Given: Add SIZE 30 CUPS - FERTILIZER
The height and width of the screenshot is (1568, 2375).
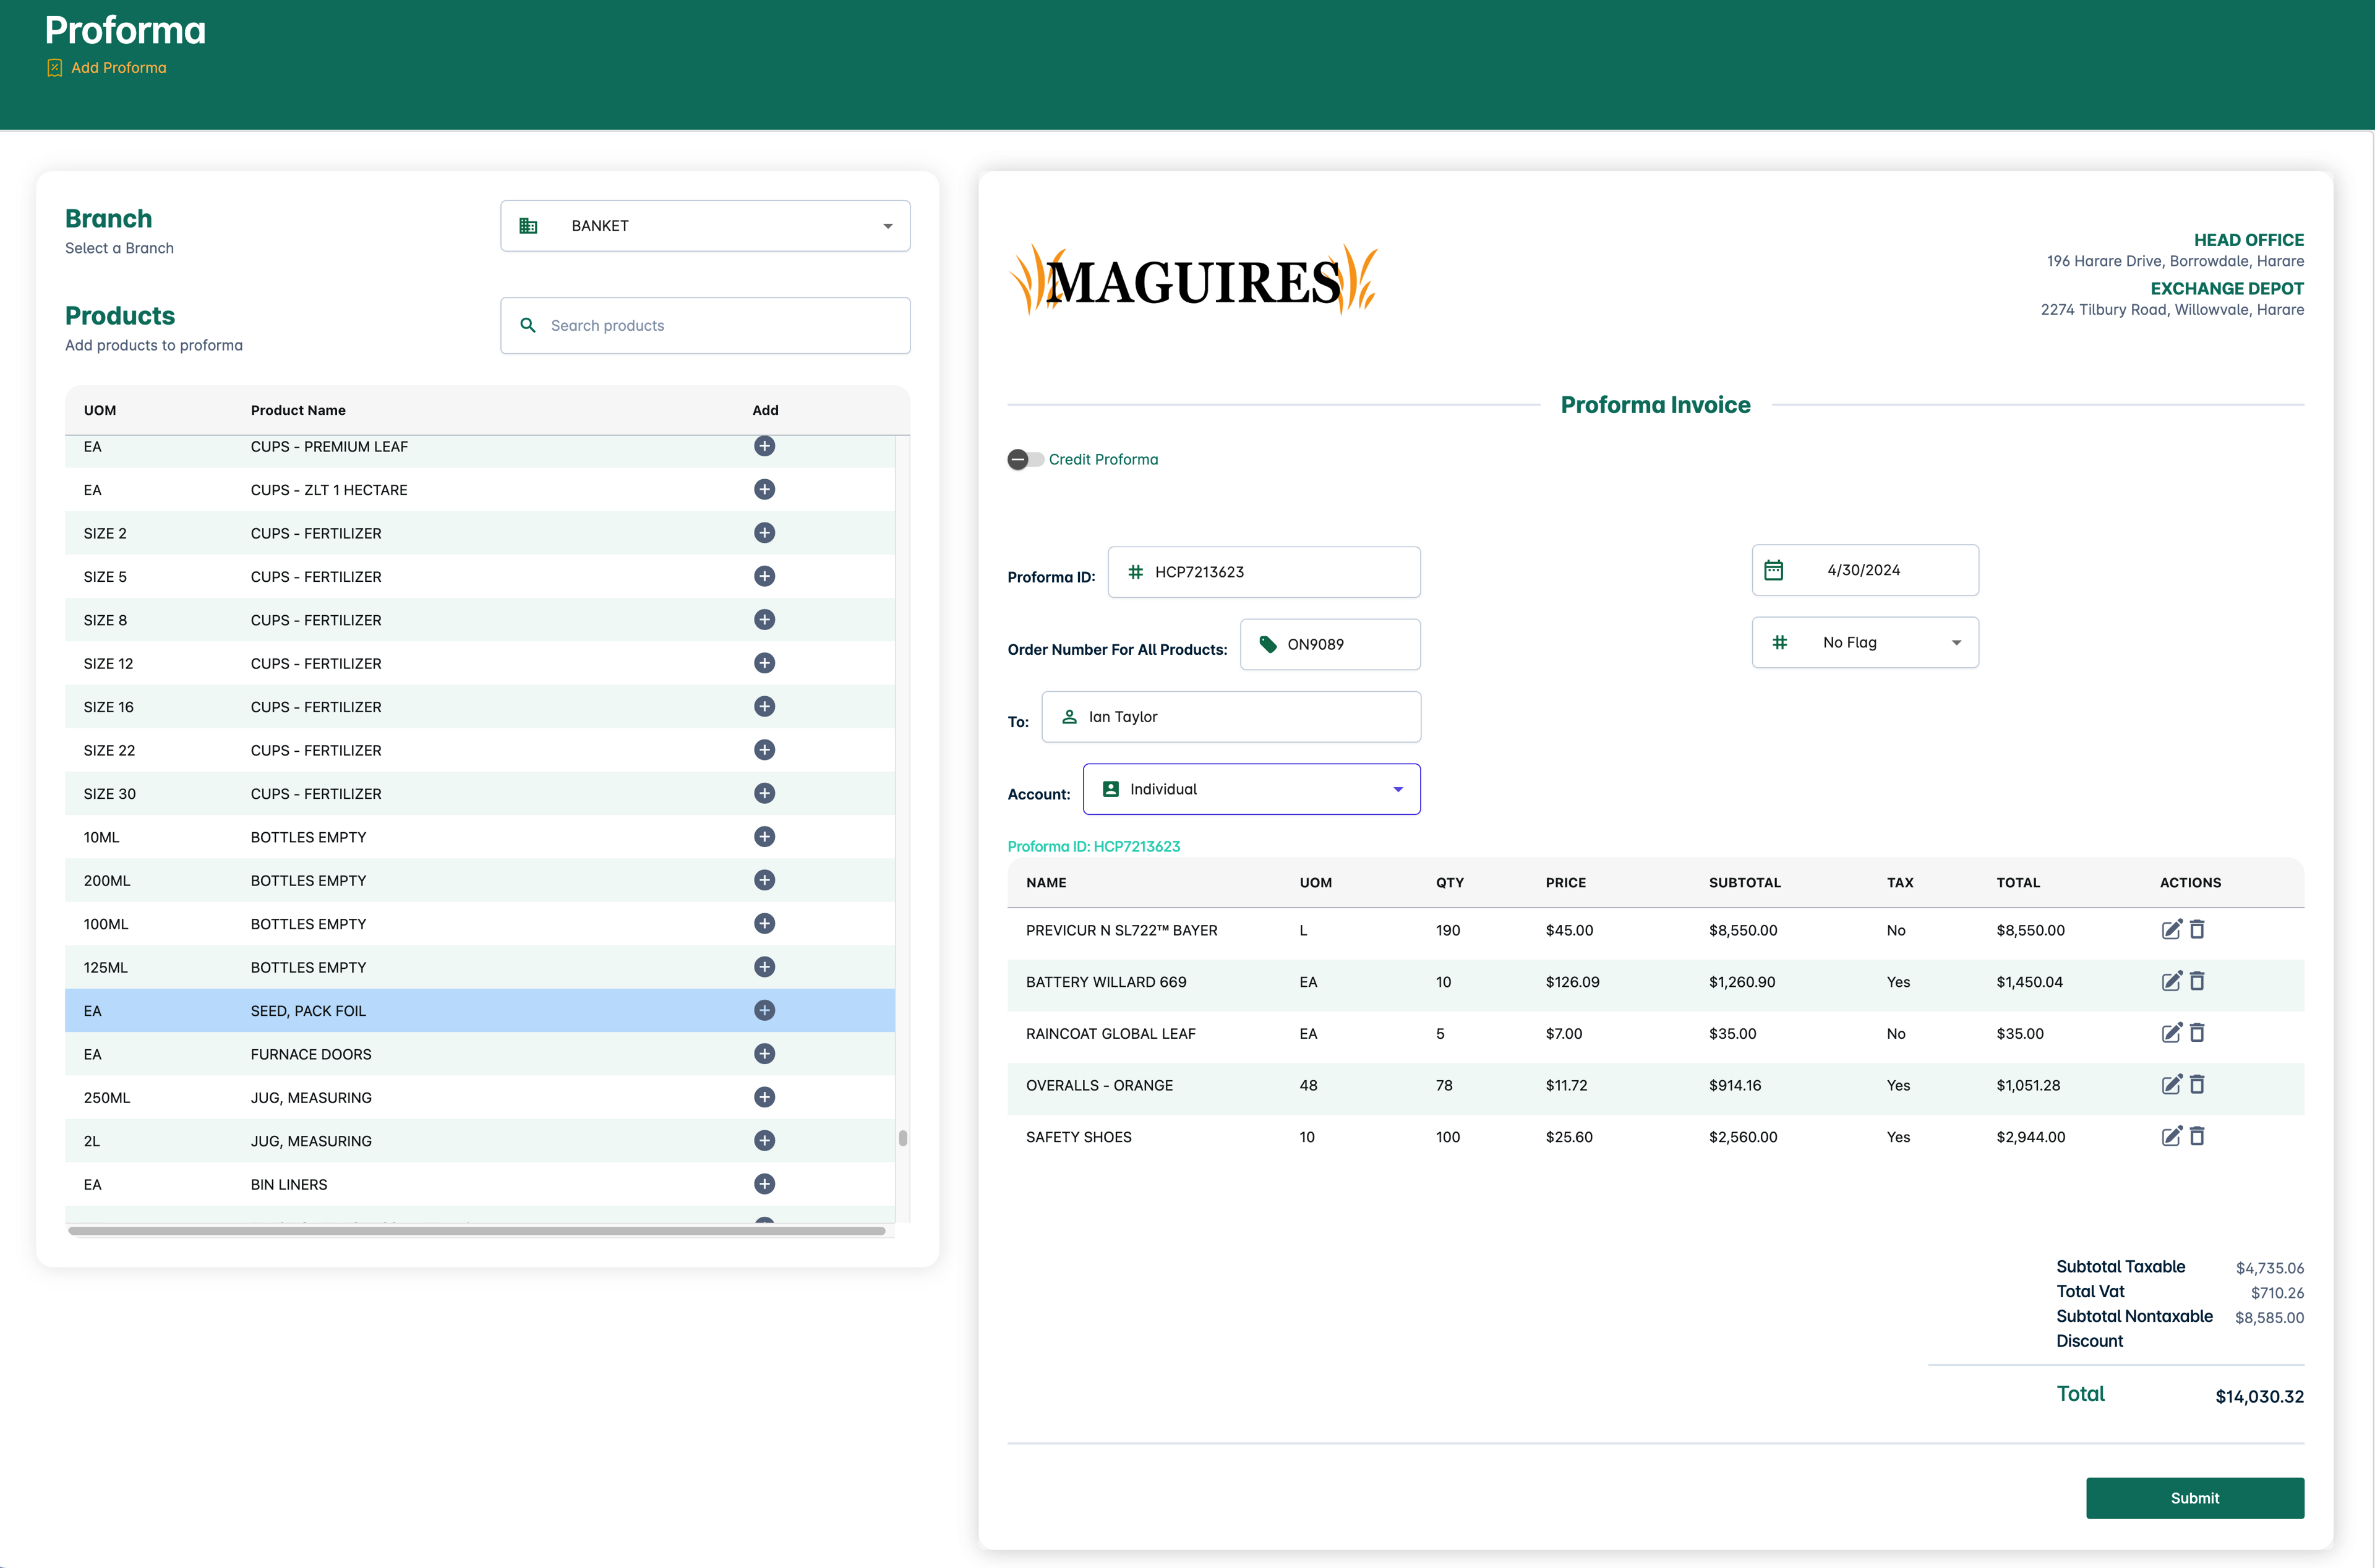Looking at the screenshot, I should (764, 793).
